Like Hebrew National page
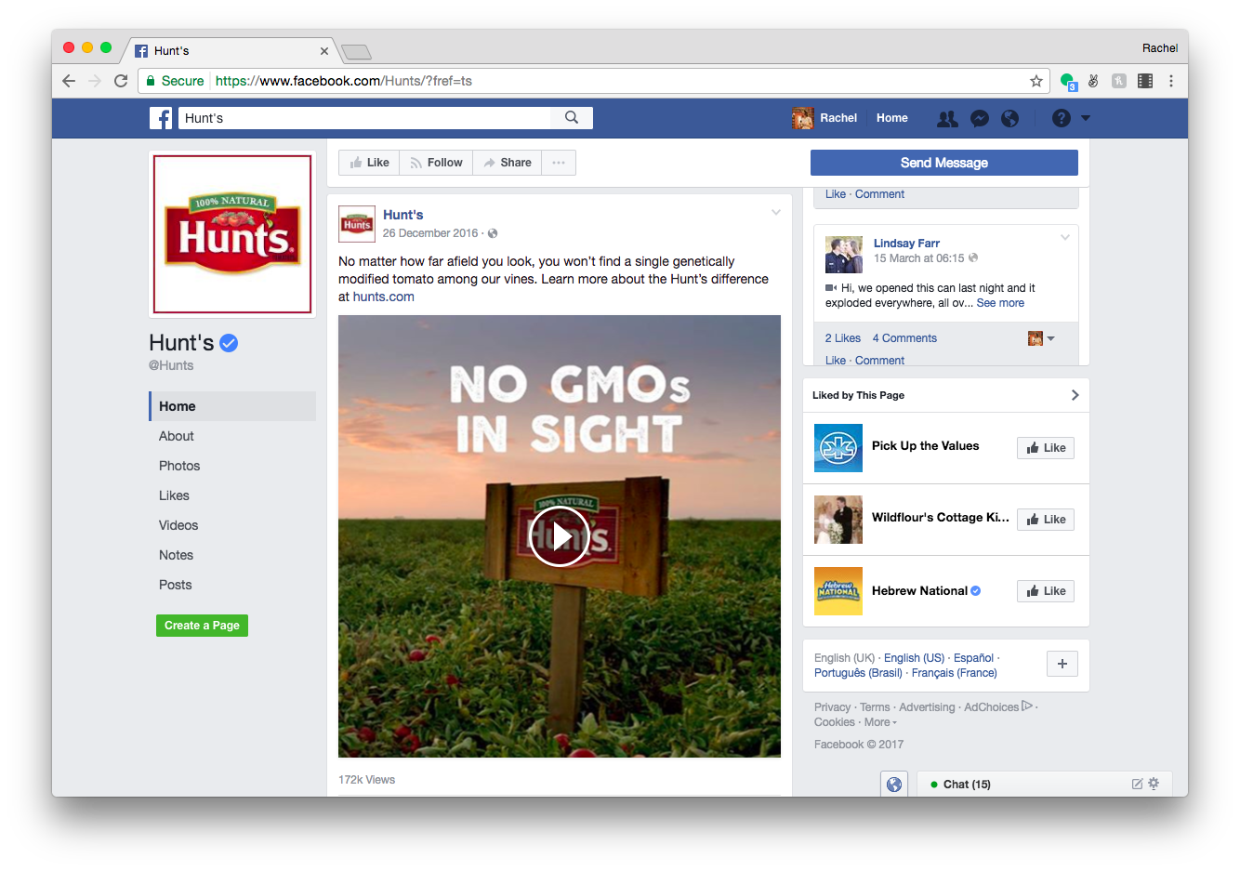Image resolution: width=1240 pixels, height=871 pixels. coord(1046,591)
